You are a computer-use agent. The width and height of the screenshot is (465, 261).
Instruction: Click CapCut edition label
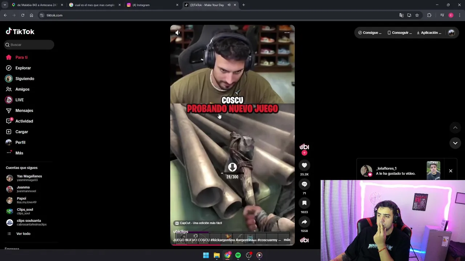pos(198,223)
